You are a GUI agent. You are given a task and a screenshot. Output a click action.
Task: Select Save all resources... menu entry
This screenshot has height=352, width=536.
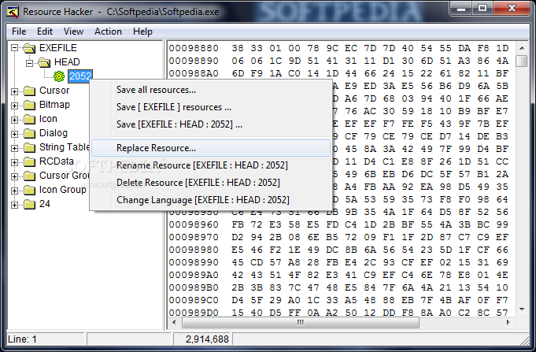pos(156,90)
